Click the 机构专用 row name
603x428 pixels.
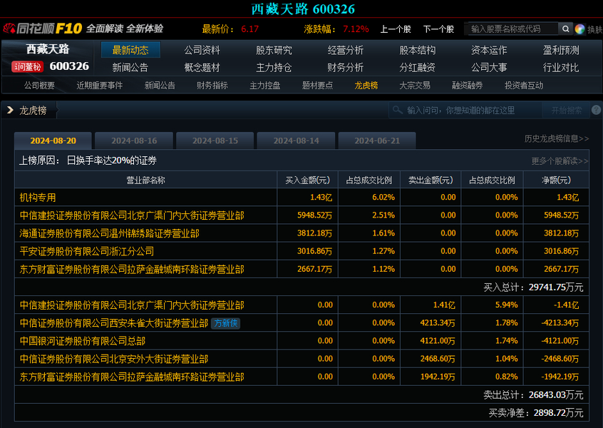(x=38, y=198)
